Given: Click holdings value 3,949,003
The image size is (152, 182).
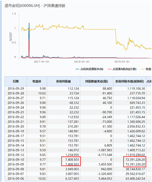Looking at the screenshot, I should click(72, 169).
